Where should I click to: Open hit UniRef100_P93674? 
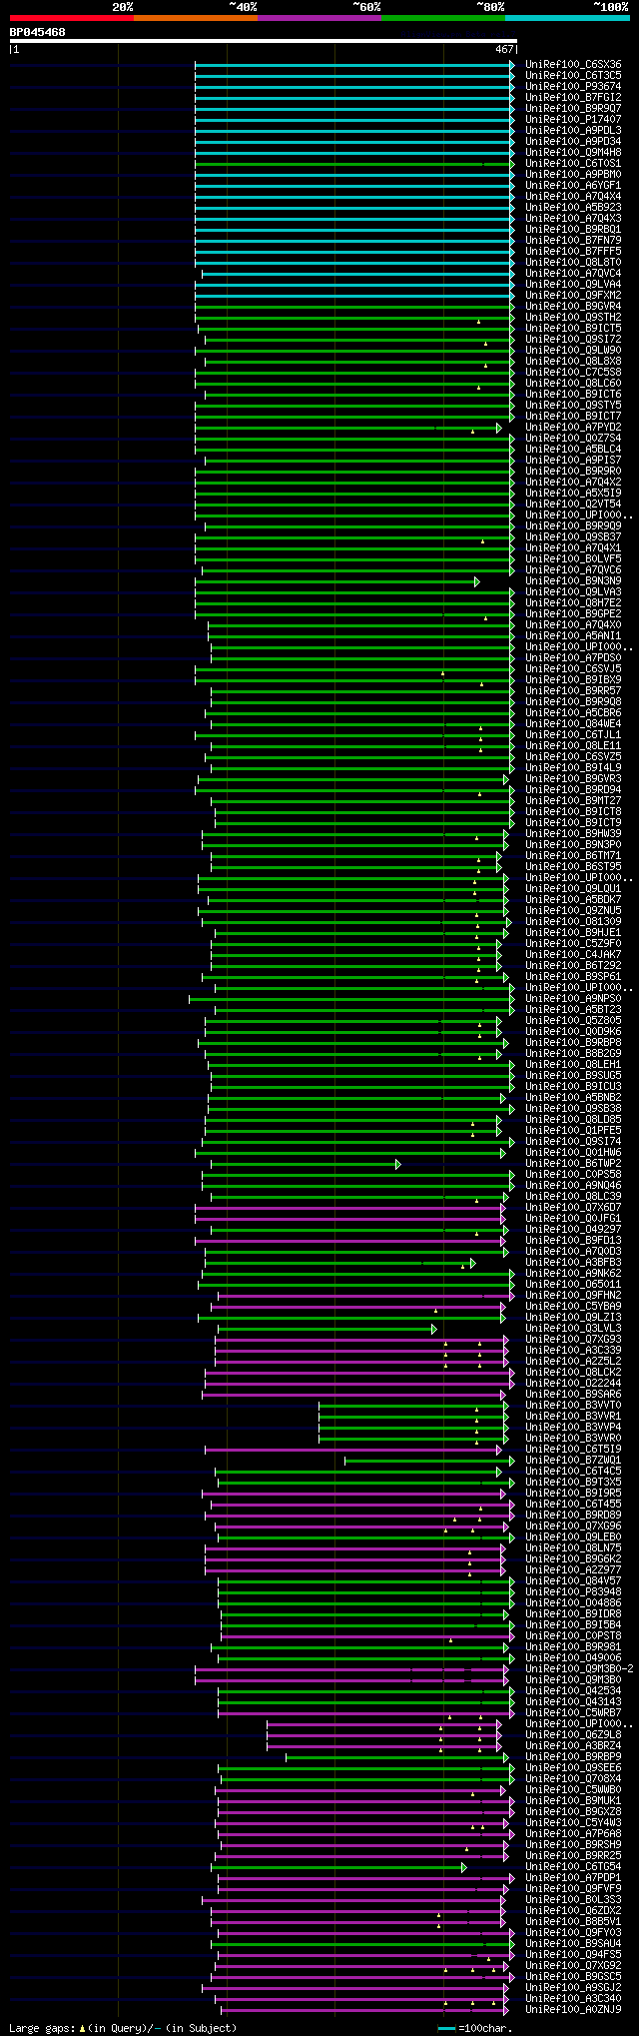coord(573,86)
